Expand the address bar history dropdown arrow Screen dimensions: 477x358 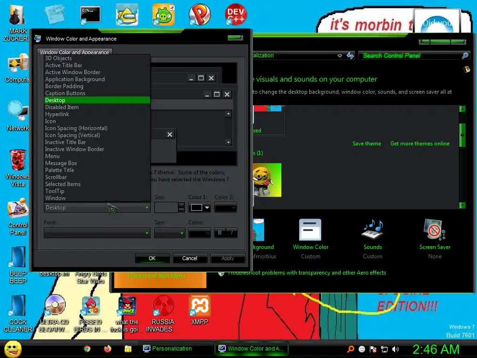340,56
